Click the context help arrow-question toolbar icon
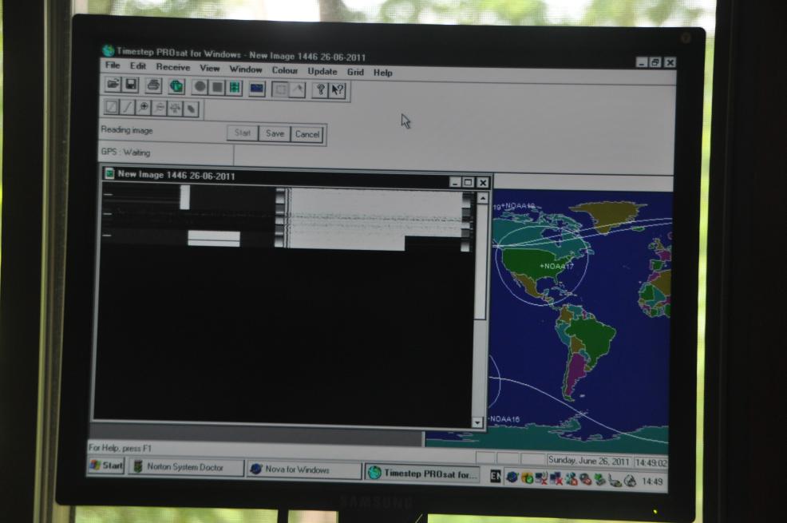787x523 pixels. click(x=338, y=91)
